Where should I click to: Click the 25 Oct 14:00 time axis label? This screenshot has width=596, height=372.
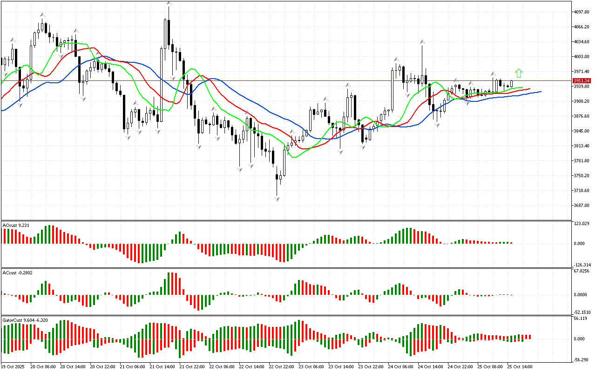pyautogui.click(x=520, y=366)
